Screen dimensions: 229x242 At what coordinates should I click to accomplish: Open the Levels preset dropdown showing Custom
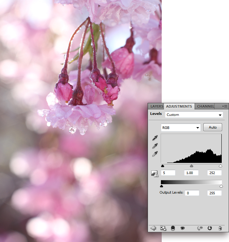click(194, 115)
